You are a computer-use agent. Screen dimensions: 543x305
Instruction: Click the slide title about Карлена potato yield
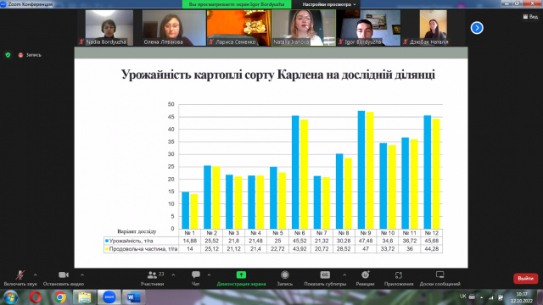277,75
